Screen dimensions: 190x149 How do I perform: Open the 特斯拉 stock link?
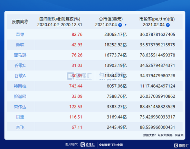(x=20, y=86)
